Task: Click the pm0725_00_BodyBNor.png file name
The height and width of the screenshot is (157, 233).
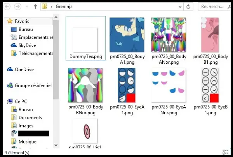Action: 86,110
